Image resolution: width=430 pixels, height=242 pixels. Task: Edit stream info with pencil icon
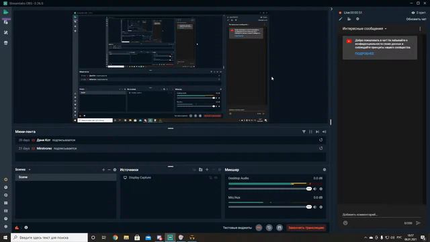(x=341, y=19)
